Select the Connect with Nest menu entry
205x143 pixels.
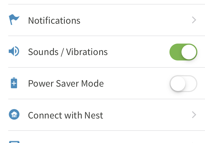point(66,115)
